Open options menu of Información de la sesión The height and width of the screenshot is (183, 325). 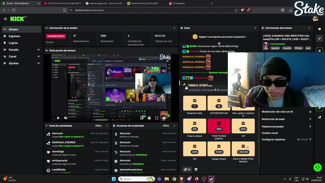click(x=174, y=28)
